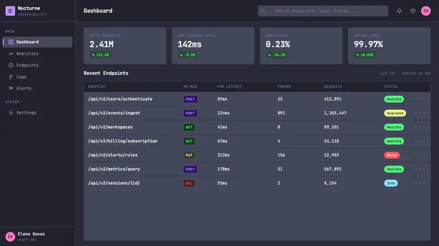
Task: Click the search magnifier icon
Action: tap(263, 11)
